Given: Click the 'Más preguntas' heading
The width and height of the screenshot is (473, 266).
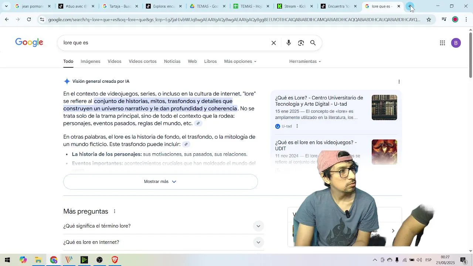Looking at the screenshot, I should [86, 211].
